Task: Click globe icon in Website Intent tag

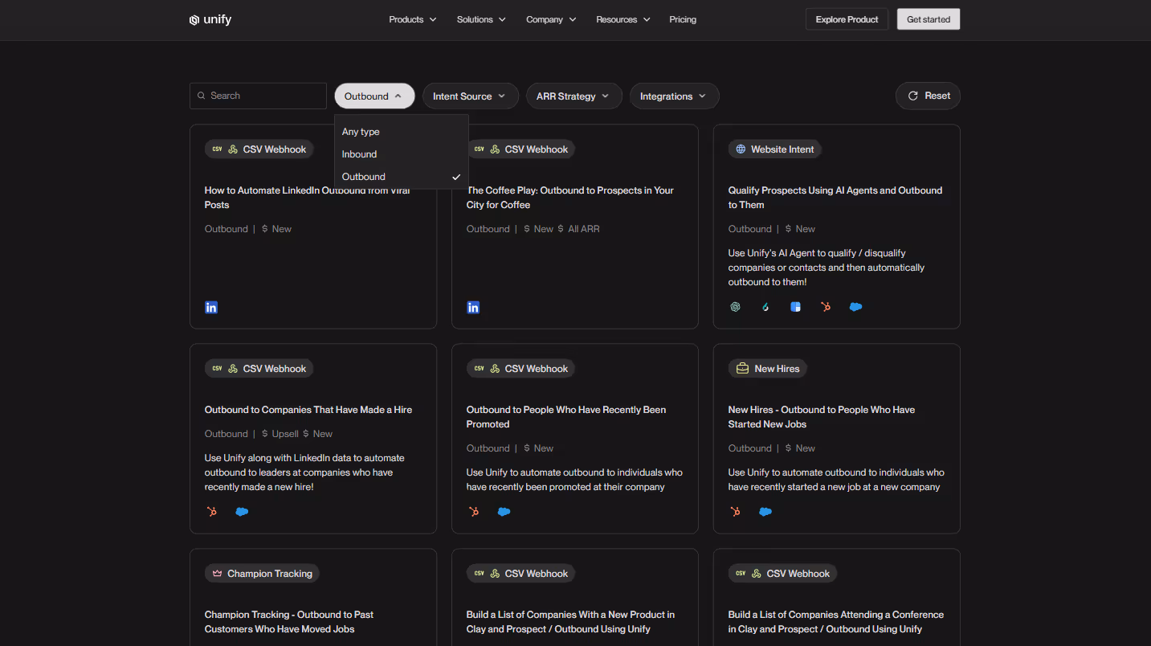Action: [x=741, y=149]
